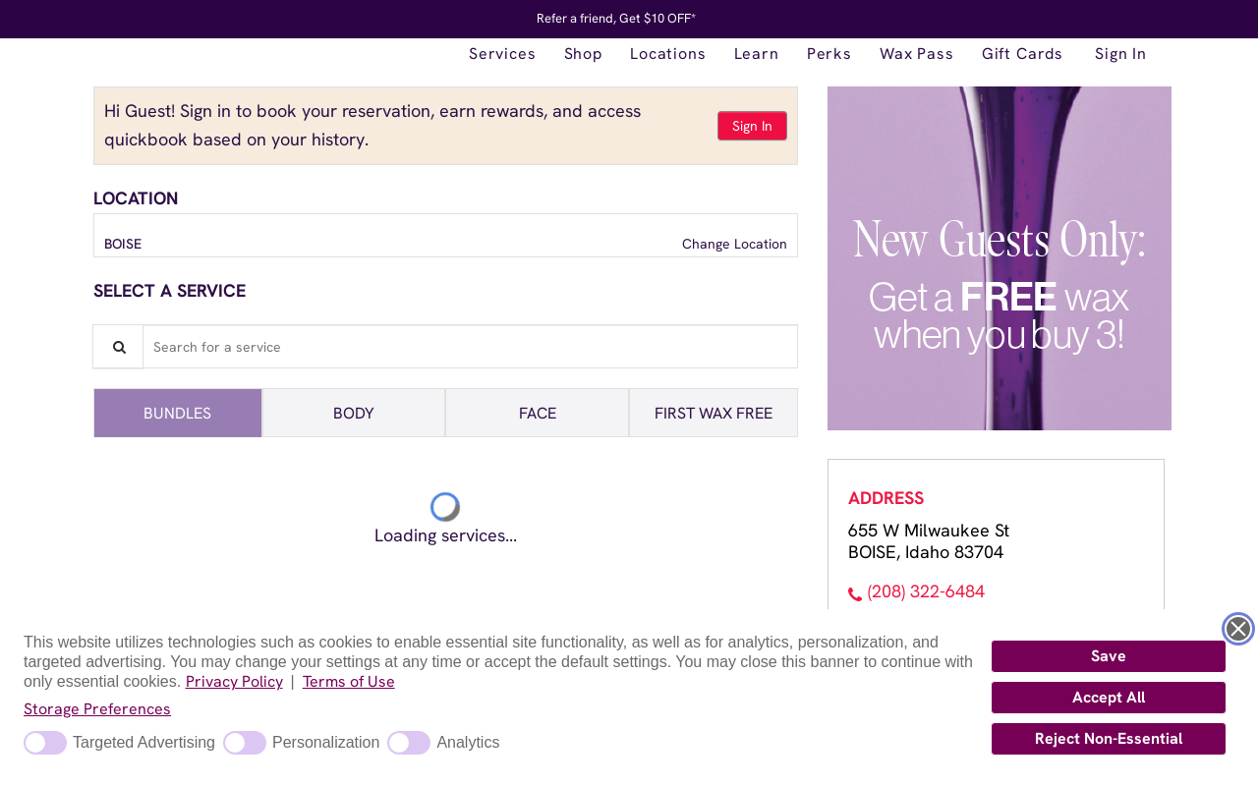Click Learn in the top navigation

click(x=757, y=54)
